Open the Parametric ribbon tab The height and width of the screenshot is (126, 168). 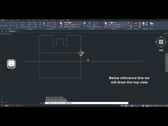pos(19,20)
